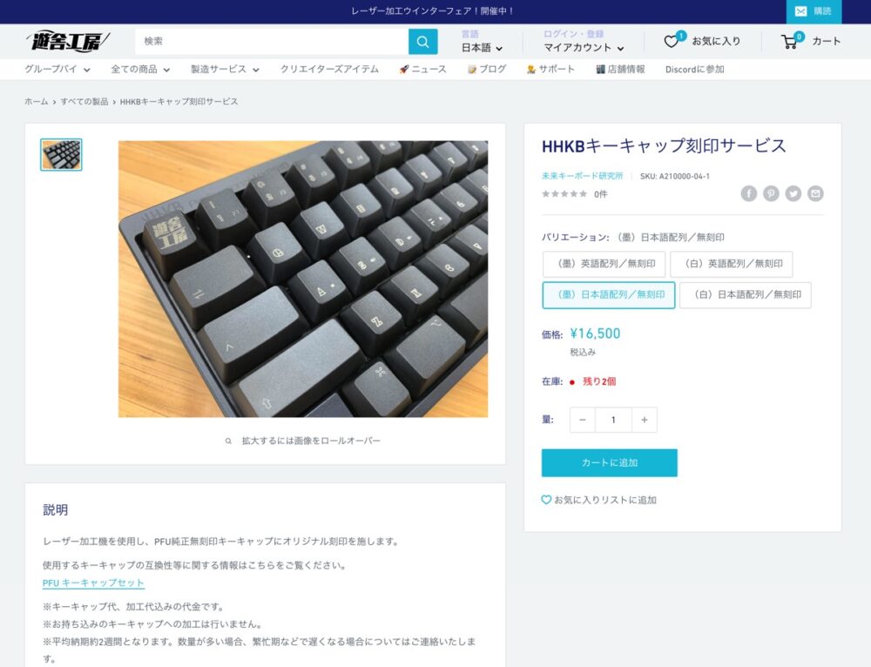
Task: Open the PFU キーキャップセット link
Action: (x=93, y=583)
